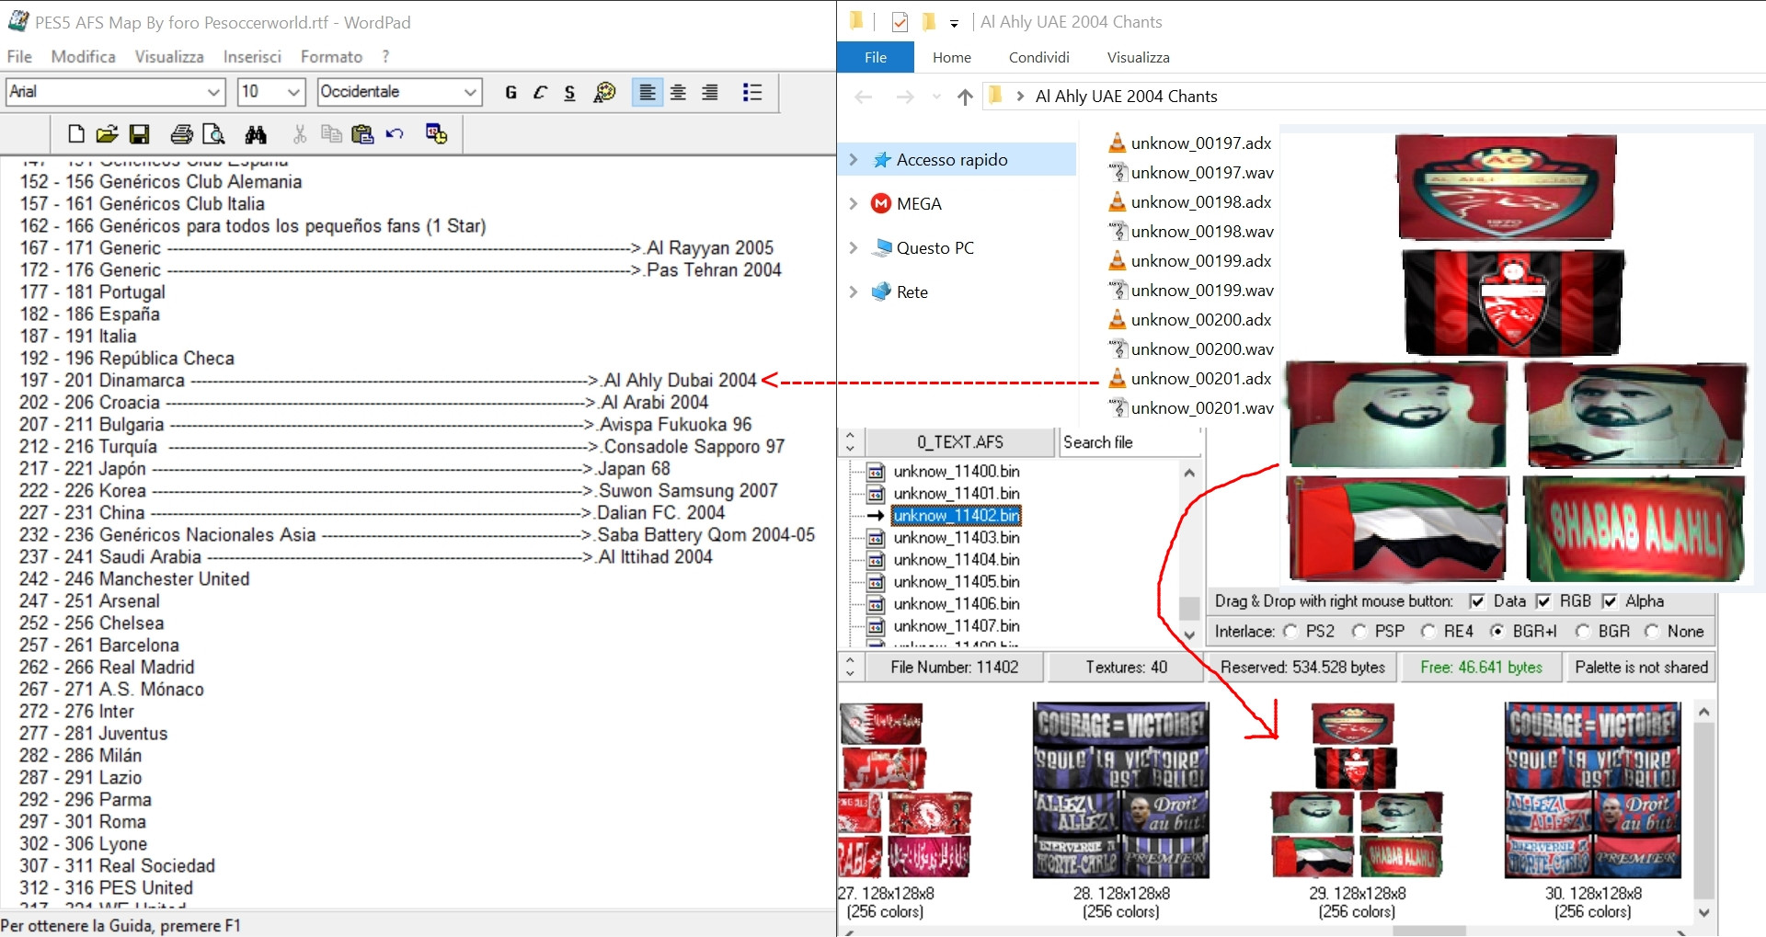Screen dimensions: 1766x937
Task: Open the WordPad File menu
Action: [x=19, y=57]
